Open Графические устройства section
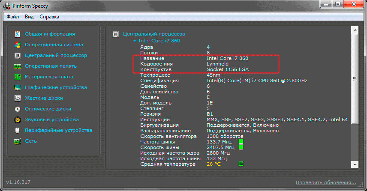 coord(56,87)
